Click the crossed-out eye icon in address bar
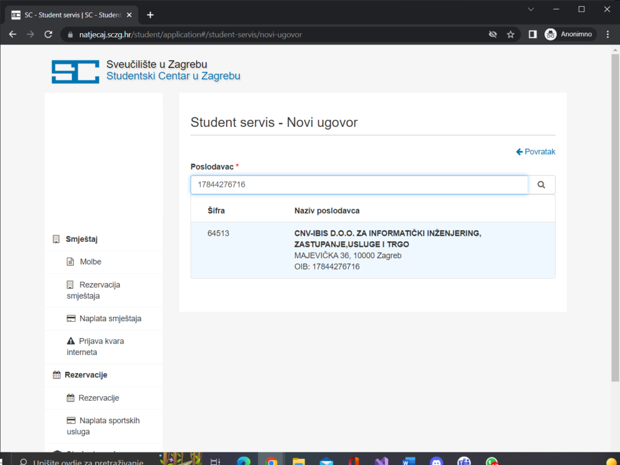This screenshot has height=465, width=620. click(x=493, y=34)
